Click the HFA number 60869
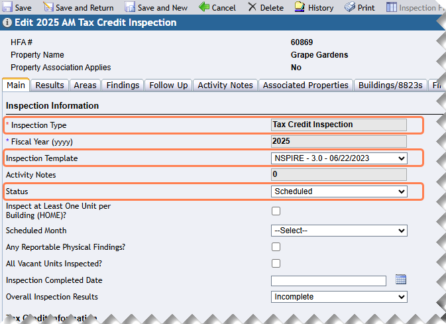The width and height of the screenshot is (446, 324). click(302, 42)
